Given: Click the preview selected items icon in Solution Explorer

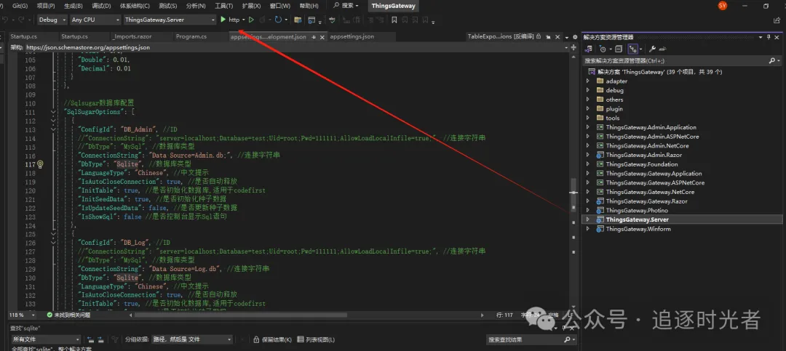Looking at the screenshot, I should [662, 49].
